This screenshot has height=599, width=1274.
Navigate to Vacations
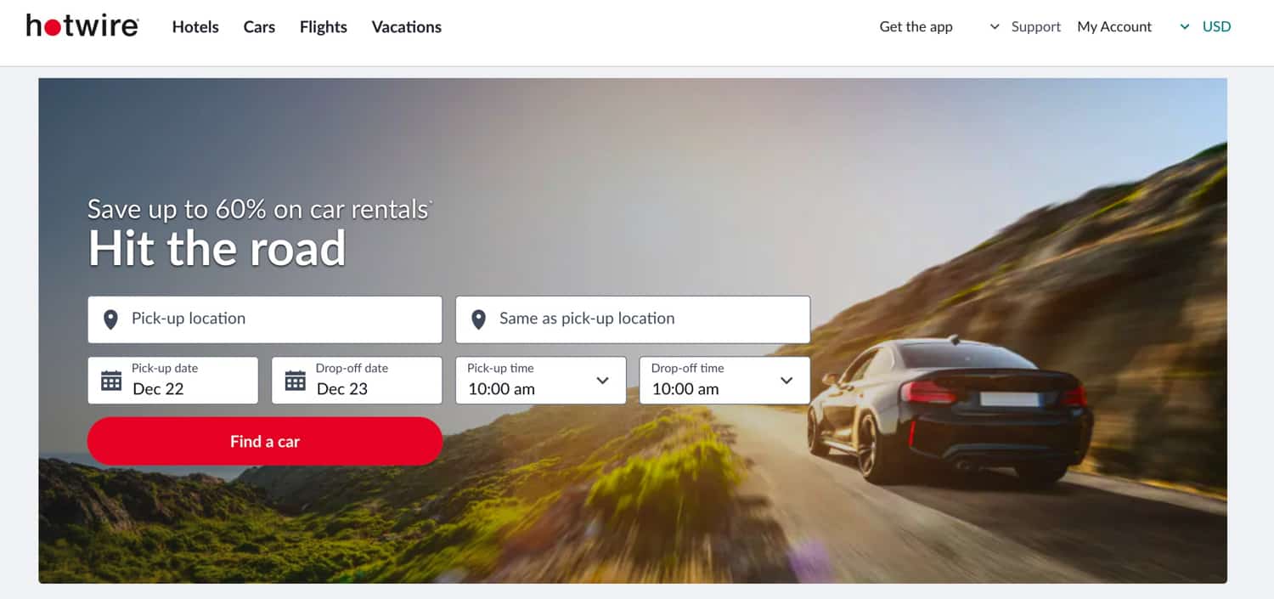[x=407, y=26]
